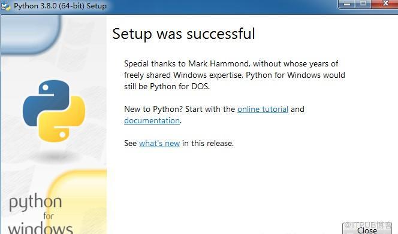
Task: Click the 'in this release' text
Action: tap(208, 143)
